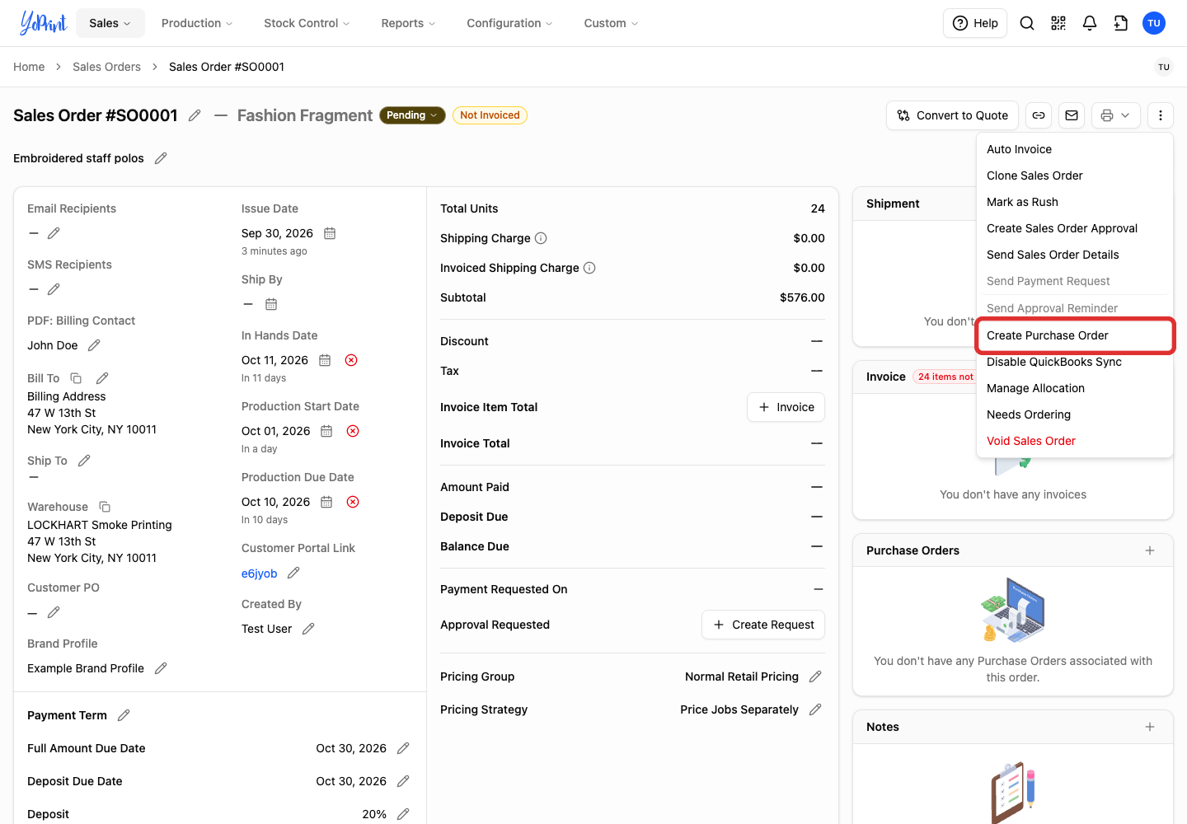Select Create Purchase Order menu item
The width and height of the screenshot is (1187, 824).
click(x=1075, y=335)
